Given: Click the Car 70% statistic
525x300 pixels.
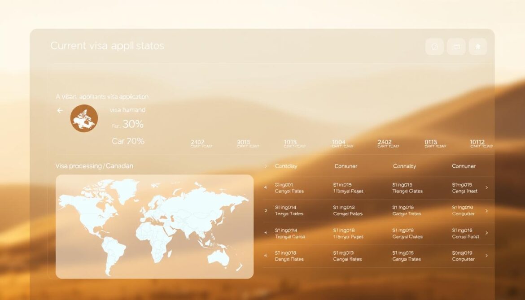Looking at the screenshot, I should click(x=128, y=141).
